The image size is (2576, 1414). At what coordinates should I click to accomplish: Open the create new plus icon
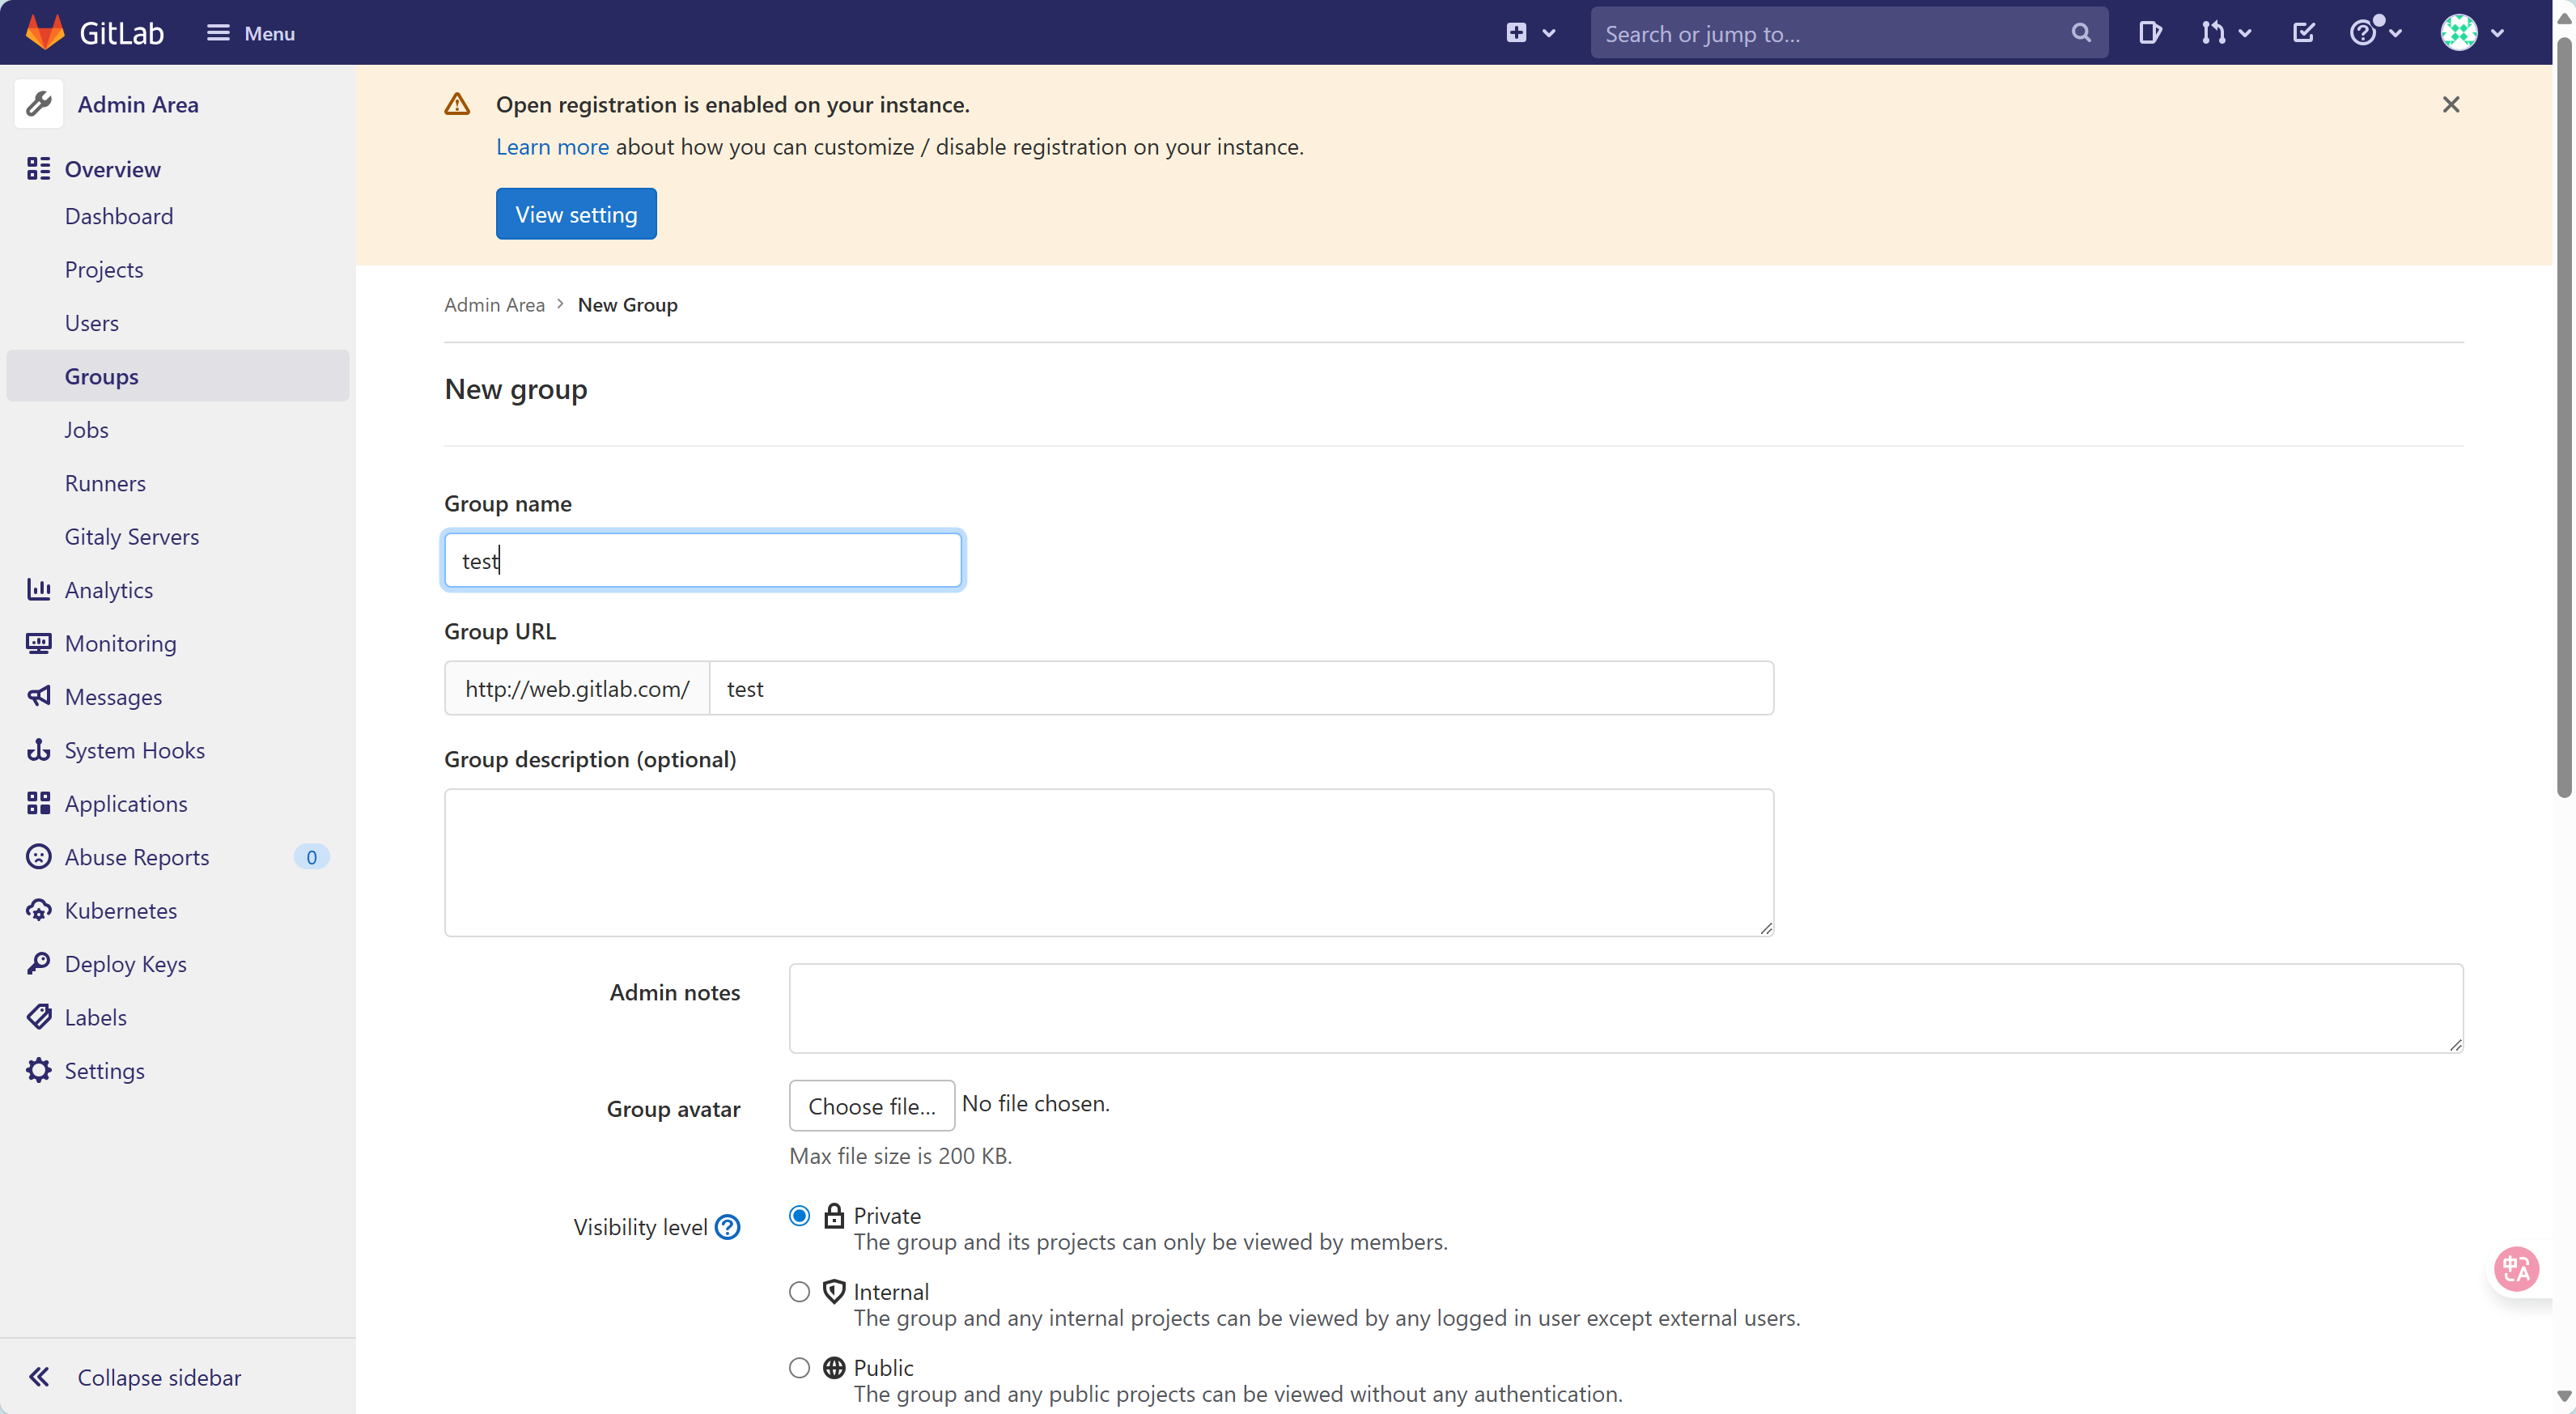click(1516, 33)
